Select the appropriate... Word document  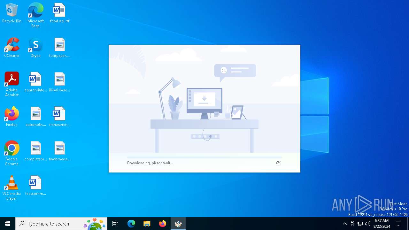tap(35, 82)
